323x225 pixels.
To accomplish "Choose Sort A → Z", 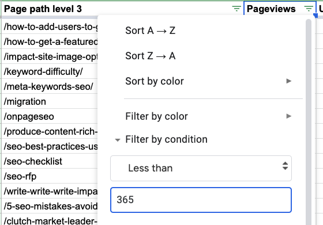I will 151,30.
